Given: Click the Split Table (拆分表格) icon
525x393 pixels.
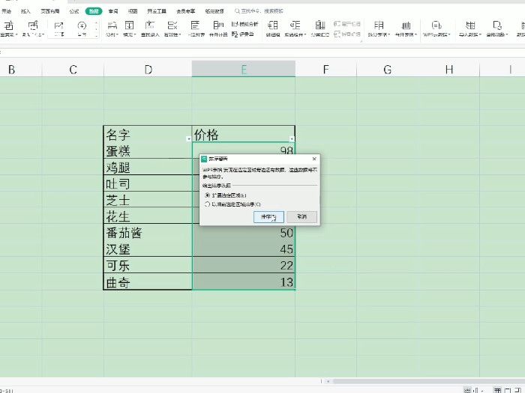Looking at the screenshot, I should pyautogui.click(x=379, y=25).
